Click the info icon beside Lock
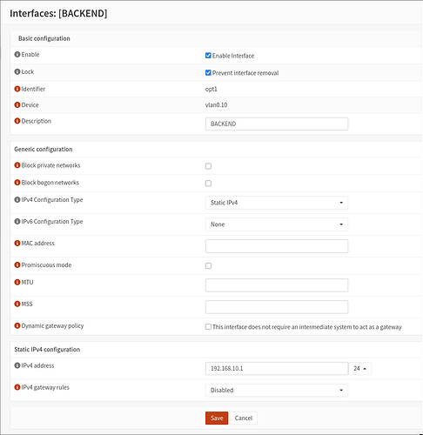Viewport: 423px width, 435px height. [17, 71]
